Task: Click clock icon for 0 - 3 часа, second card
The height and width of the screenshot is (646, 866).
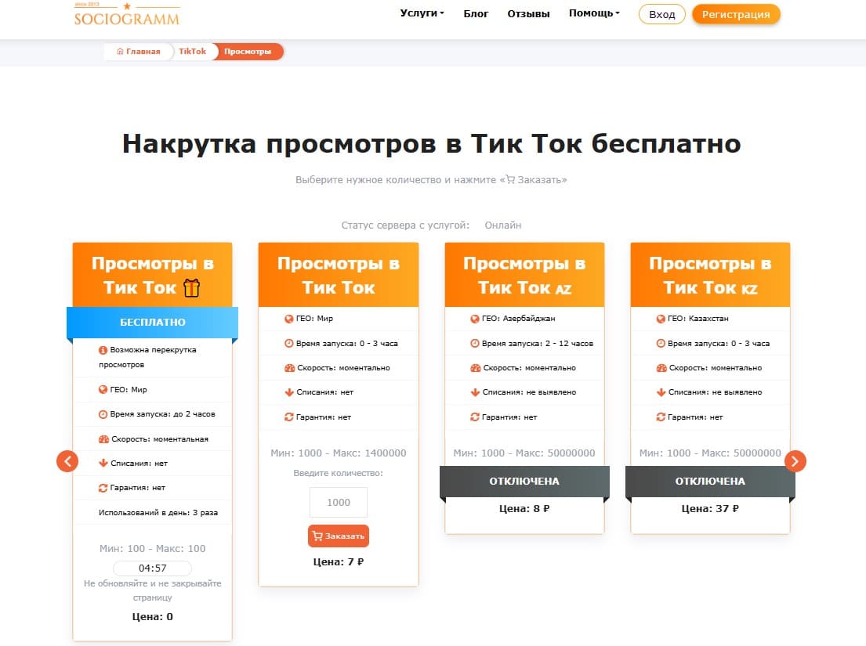Action: pyautogui.click(x=289, y=343)
